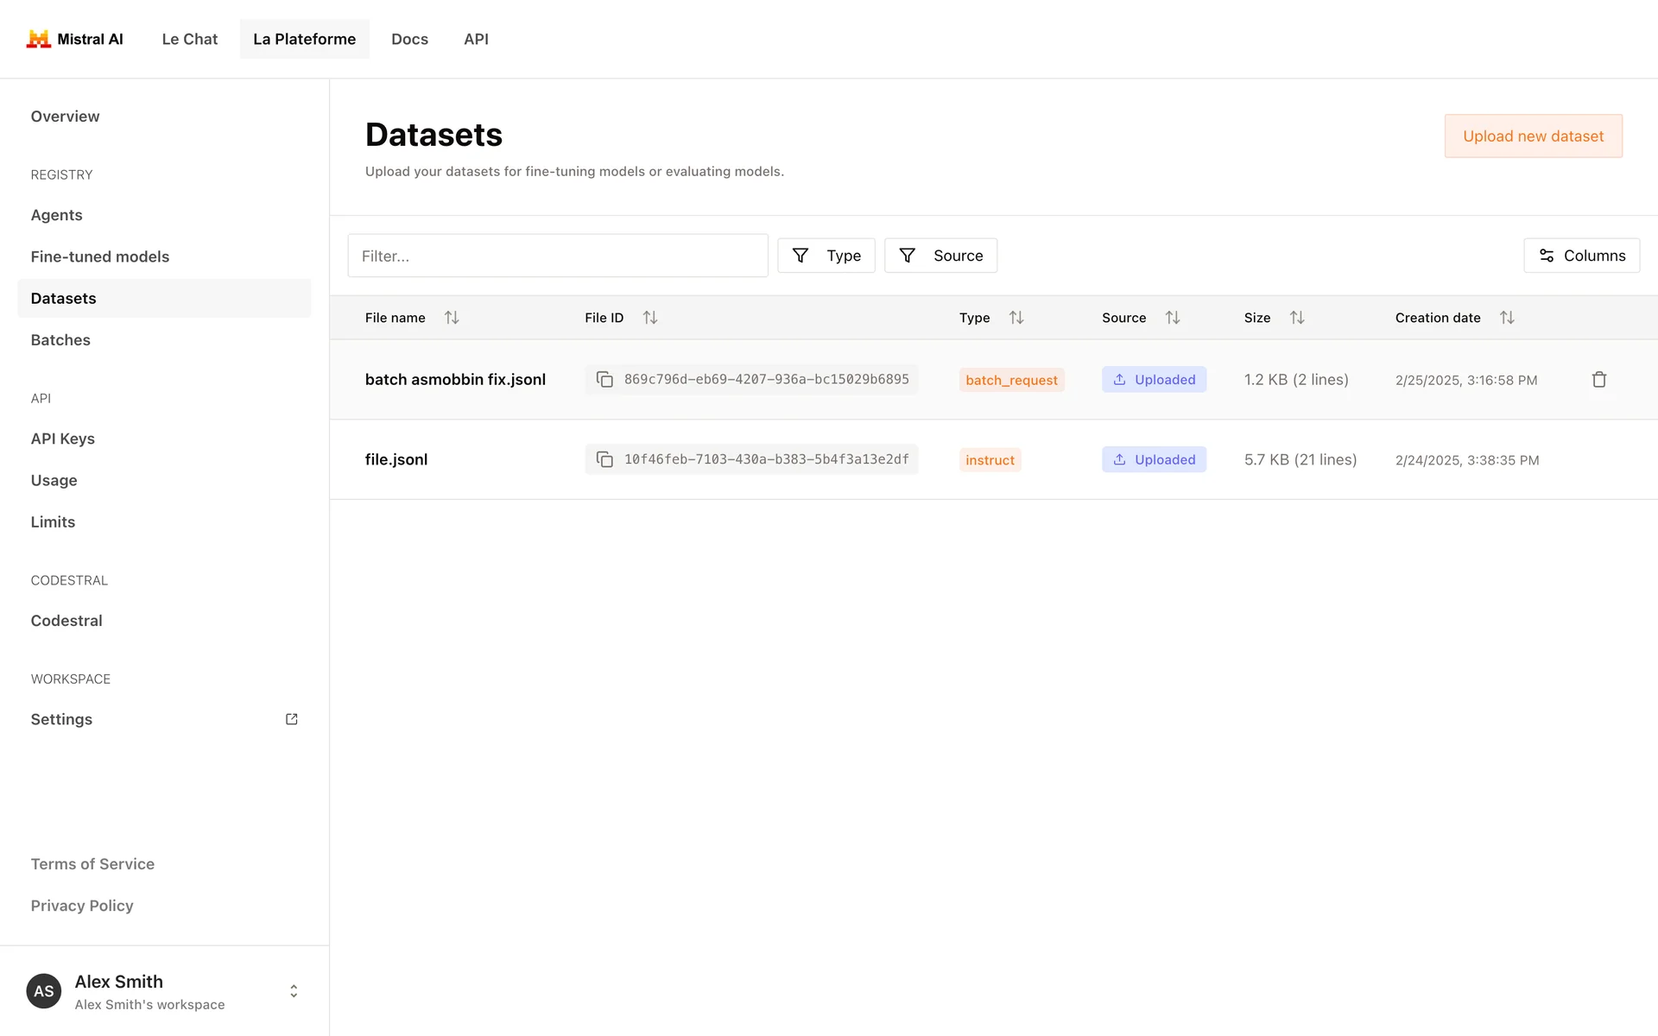Screen dimensions: 1658x1036
Task: Copy file ID of file.jsonl
Action: [x=604, y=459]
